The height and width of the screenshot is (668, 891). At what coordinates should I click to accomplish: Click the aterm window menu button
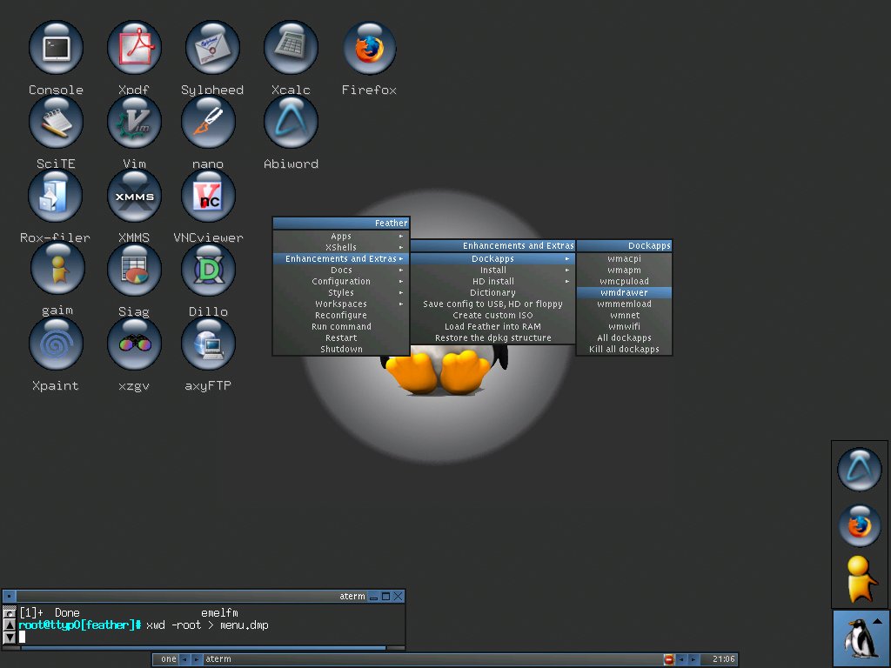pyautogui.click(x=9, y=597)
